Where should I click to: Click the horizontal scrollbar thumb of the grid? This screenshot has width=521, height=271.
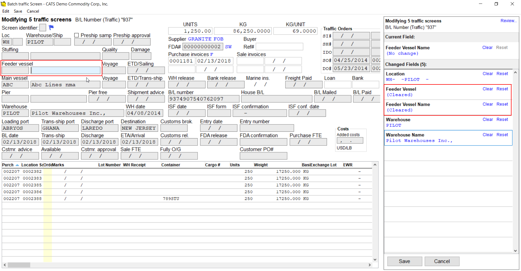click(x=19, y=265)
